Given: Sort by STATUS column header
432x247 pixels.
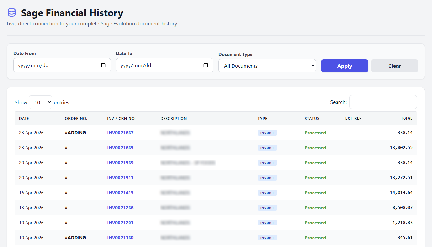Looking at the screenshot, I should 312,119.
